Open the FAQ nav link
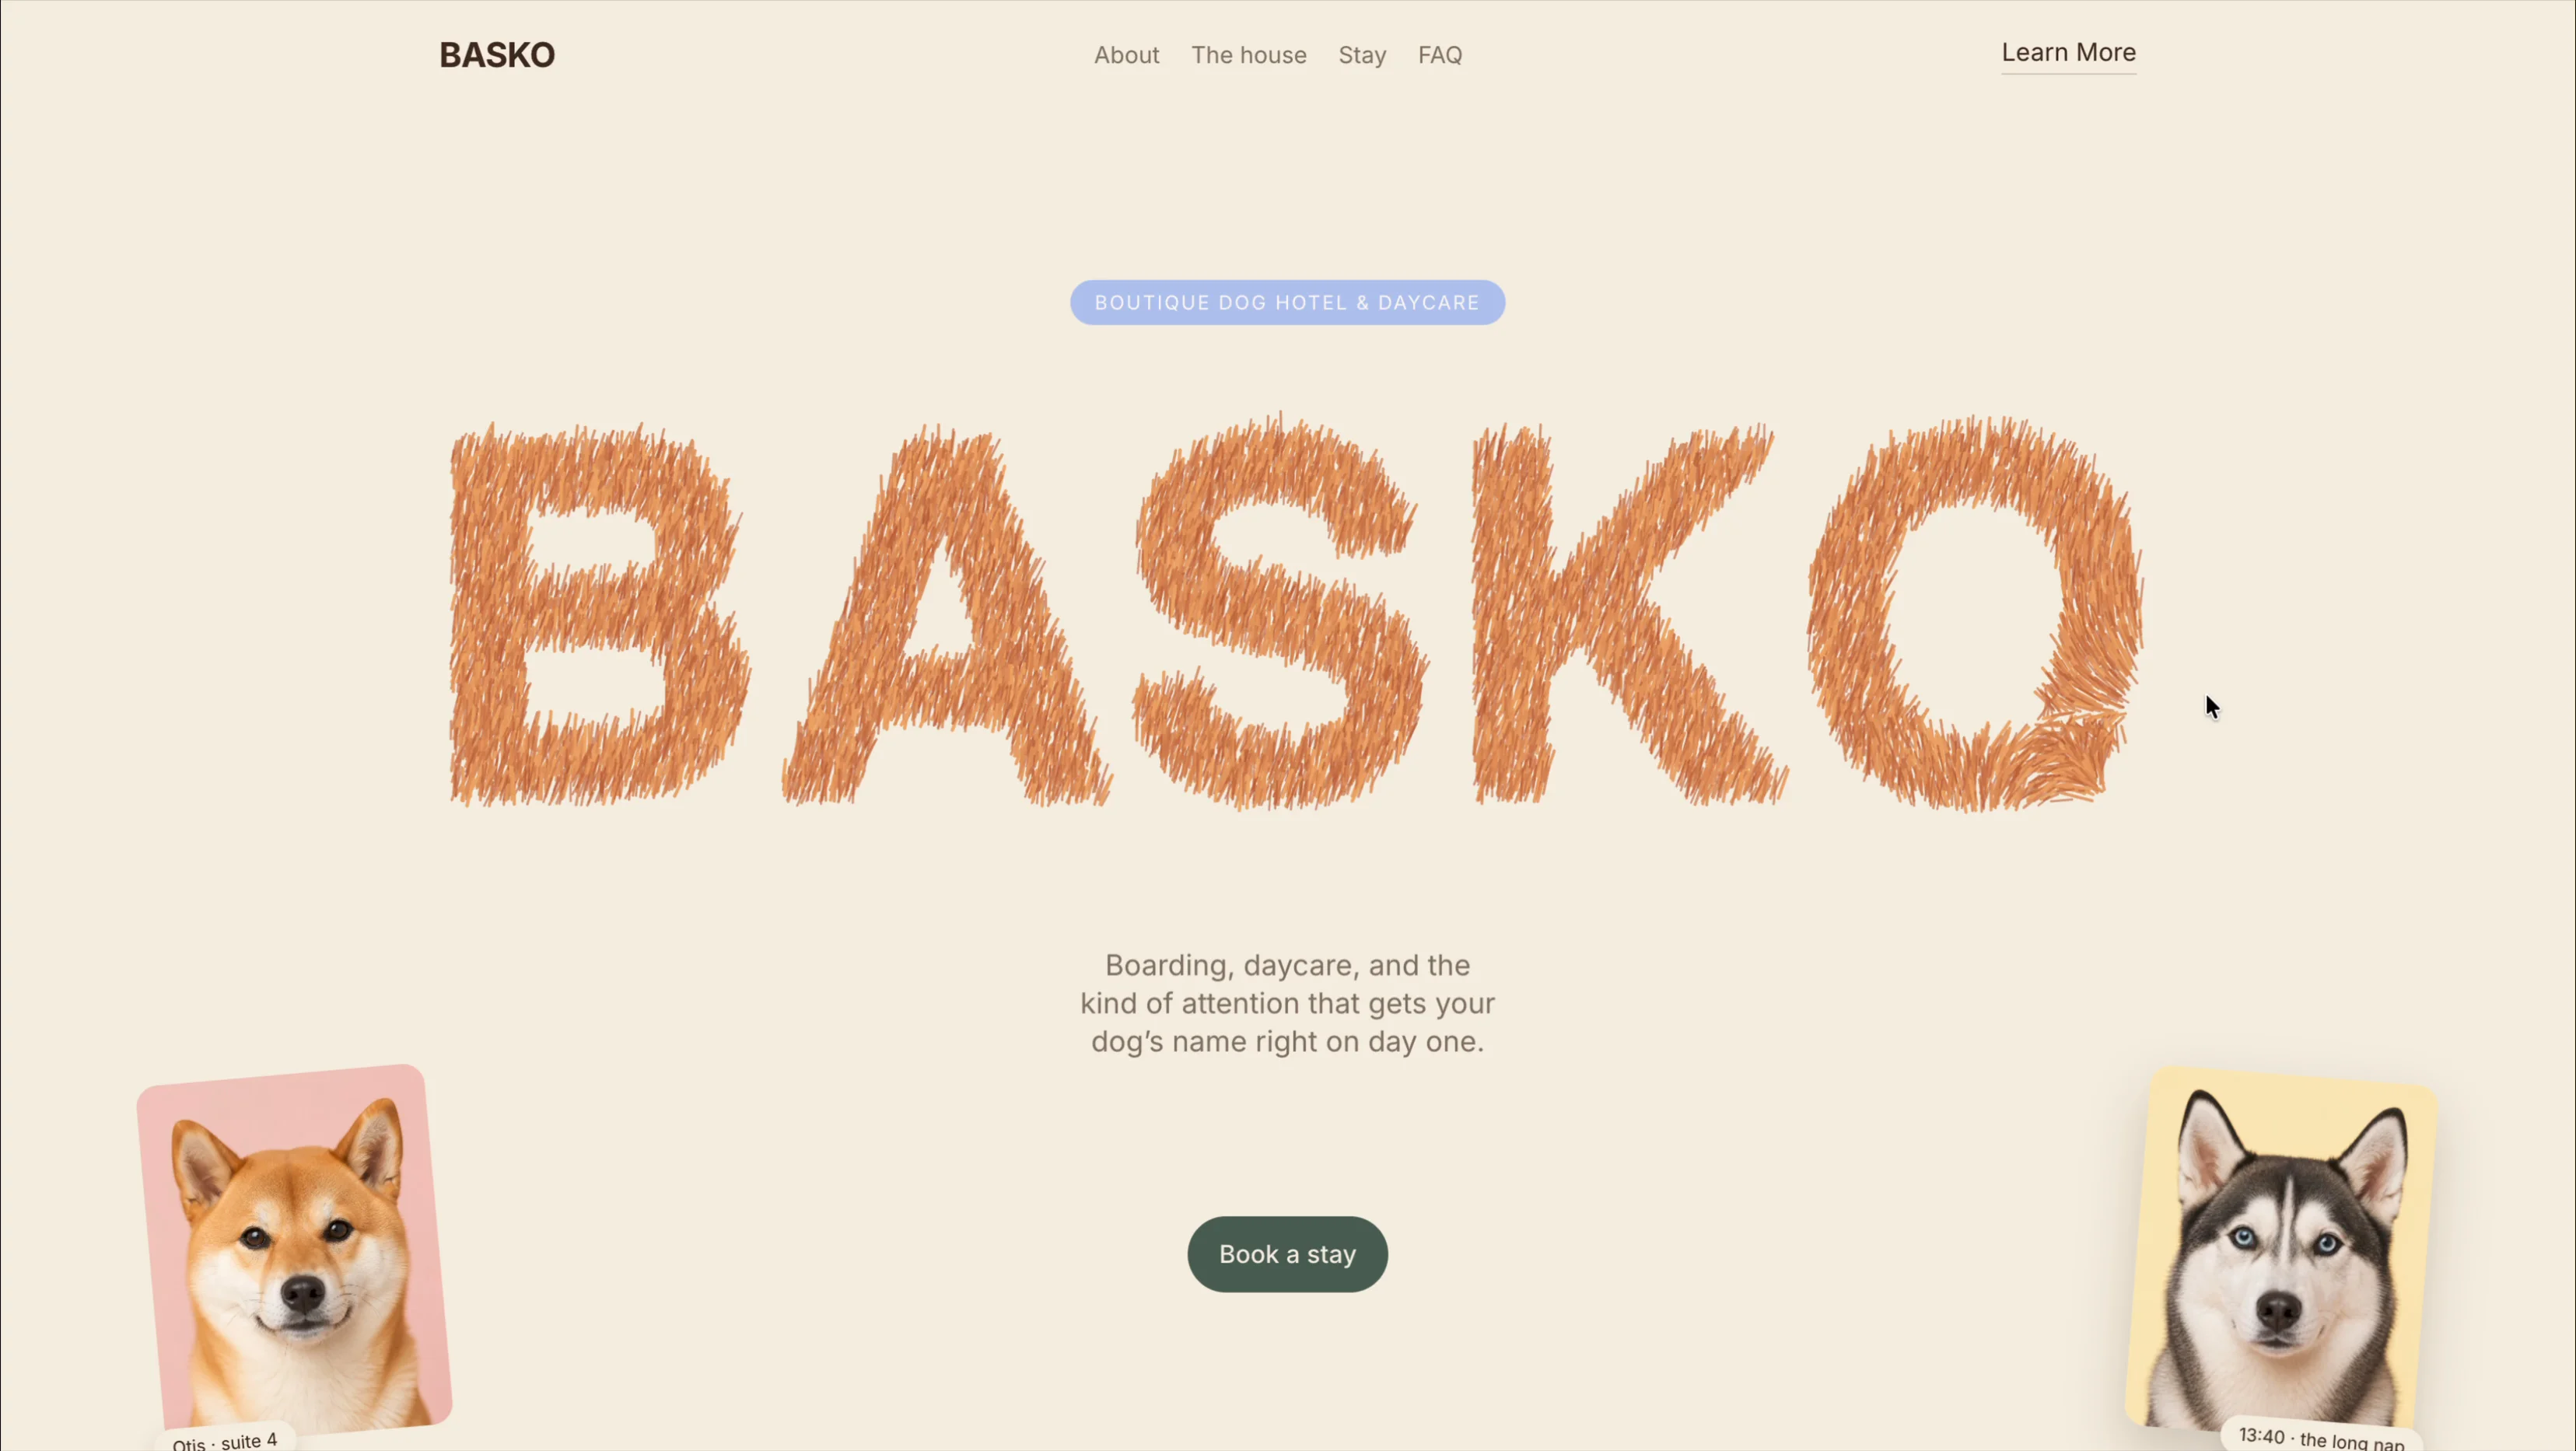 pos(1440,55)
